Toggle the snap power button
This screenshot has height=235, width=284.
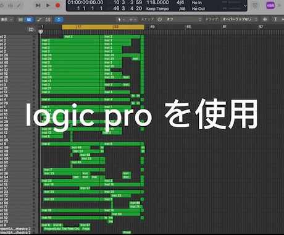(160, 19)
